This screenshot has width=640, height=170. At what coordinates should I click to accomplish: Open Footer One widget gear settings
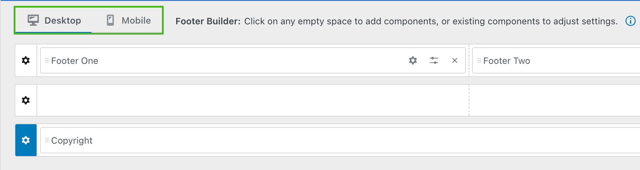point(413,60)
